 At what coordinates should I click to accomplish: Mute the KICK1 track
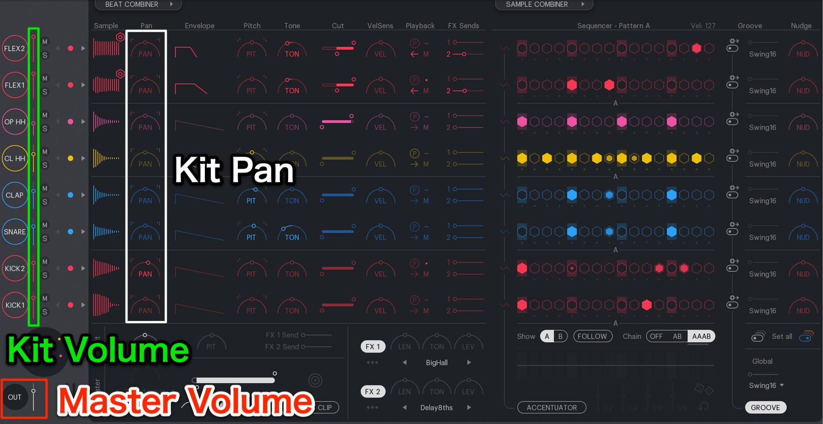point(45,298)
